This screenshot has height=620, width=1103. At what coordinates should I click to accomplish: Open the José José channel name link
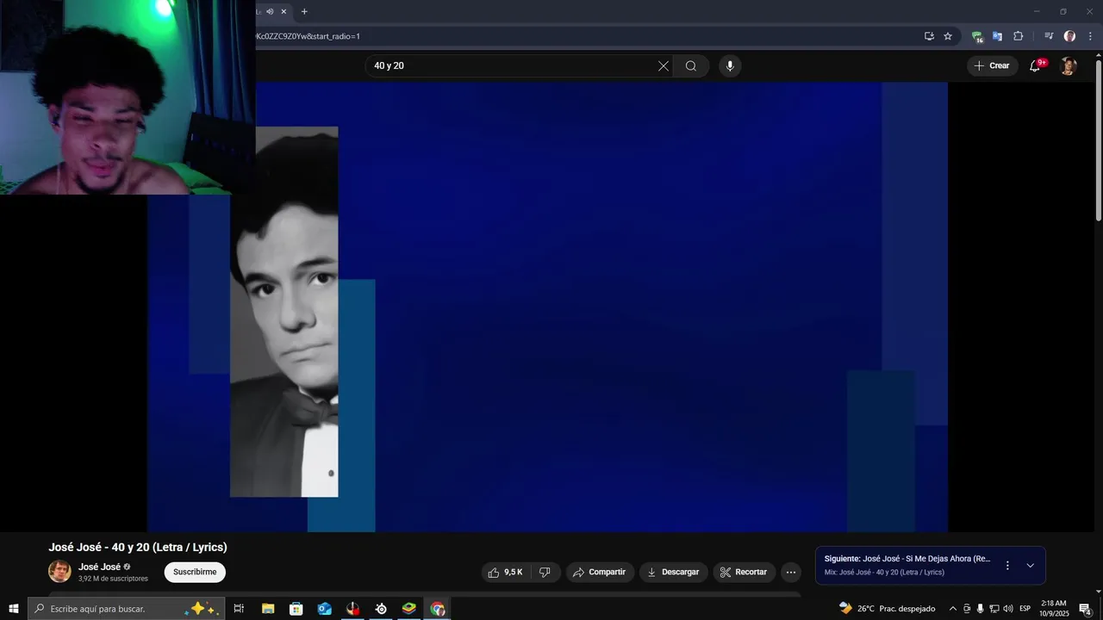100,567
